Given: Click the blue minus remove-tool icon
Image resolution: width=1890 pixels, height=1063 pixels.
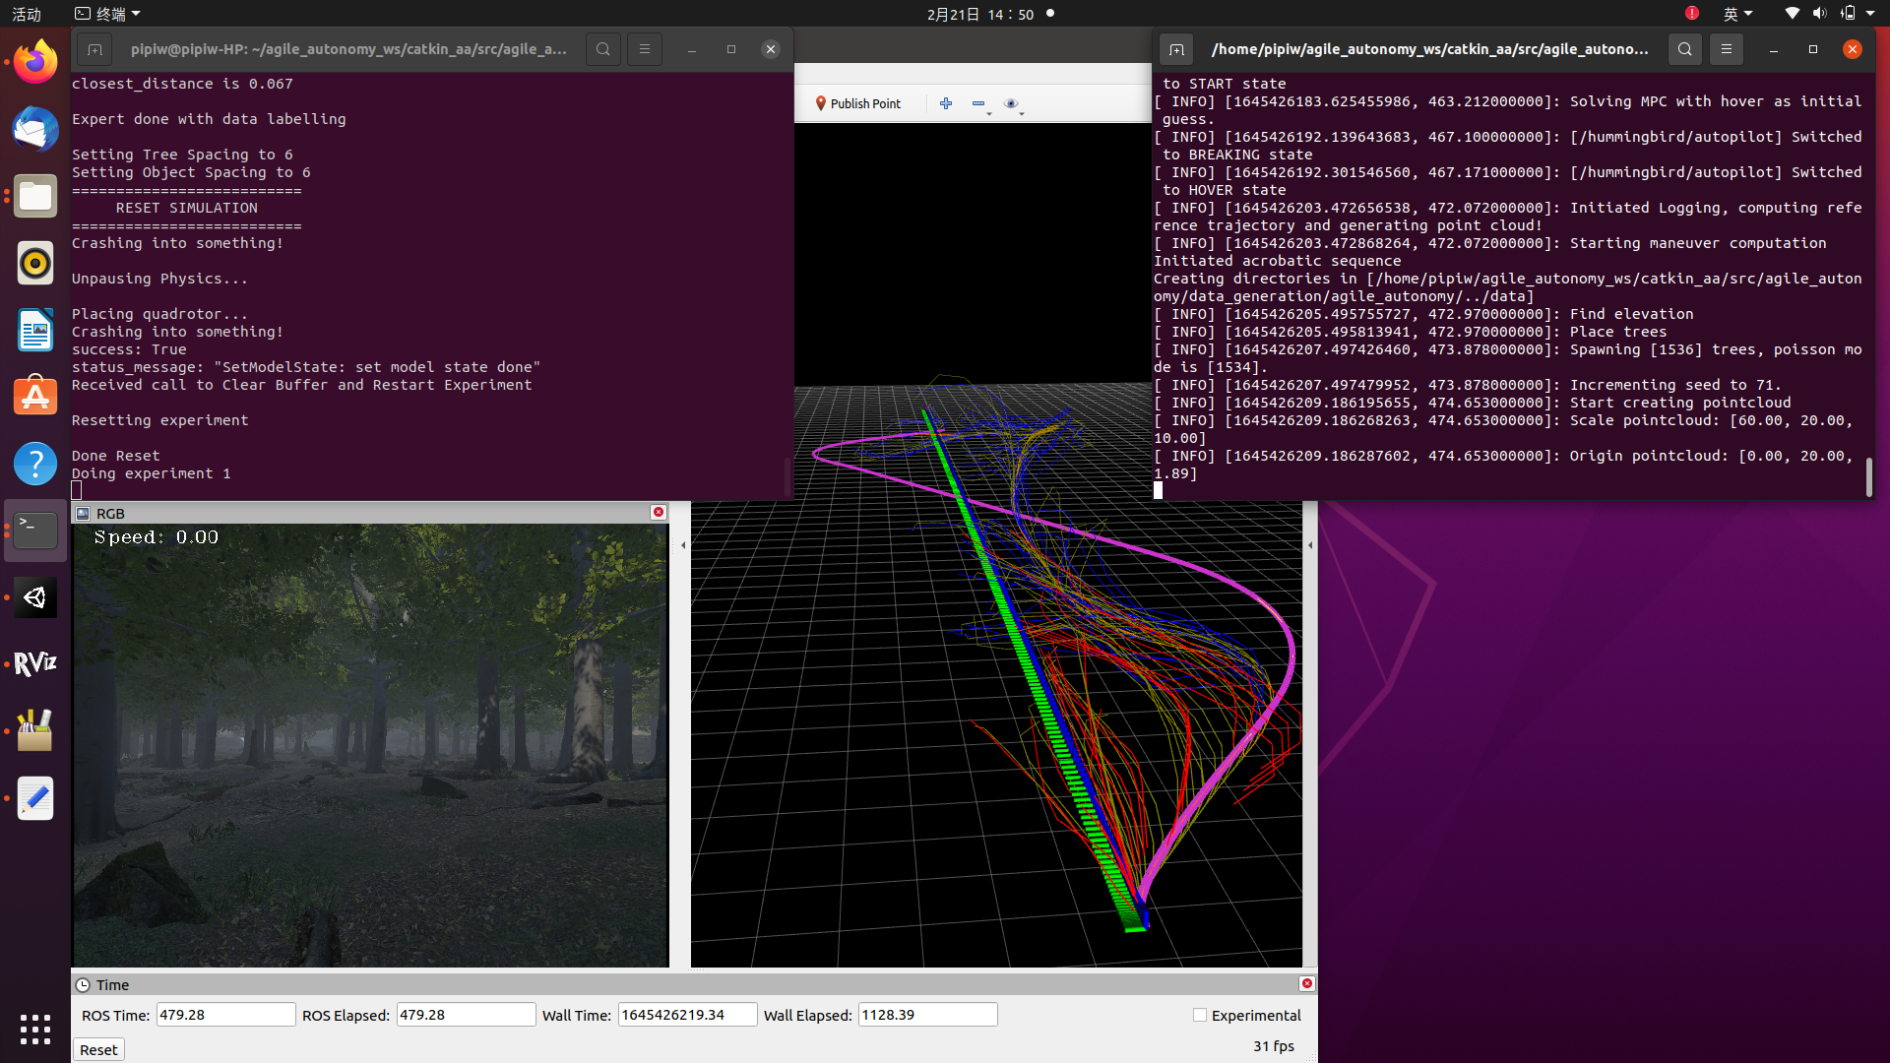Looking at the screenshot, I should [978, 103].
